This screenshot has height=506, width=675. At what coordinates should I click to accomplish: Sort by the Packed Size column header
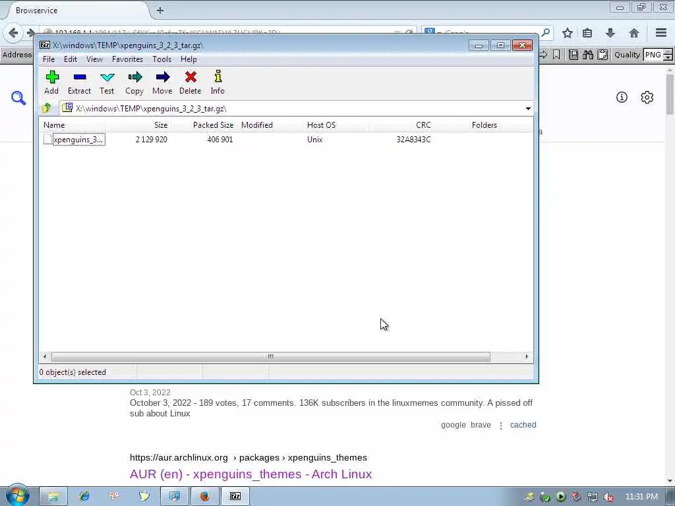[204, 125]
